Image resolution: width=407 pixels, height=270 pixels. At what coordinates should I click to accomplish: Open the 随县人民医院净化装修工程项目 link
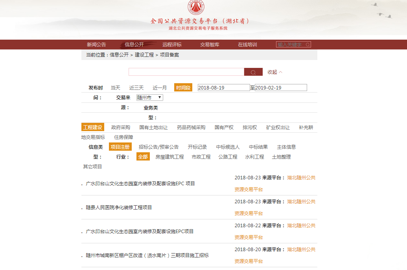pyautogui.click(x=119, y=208)
